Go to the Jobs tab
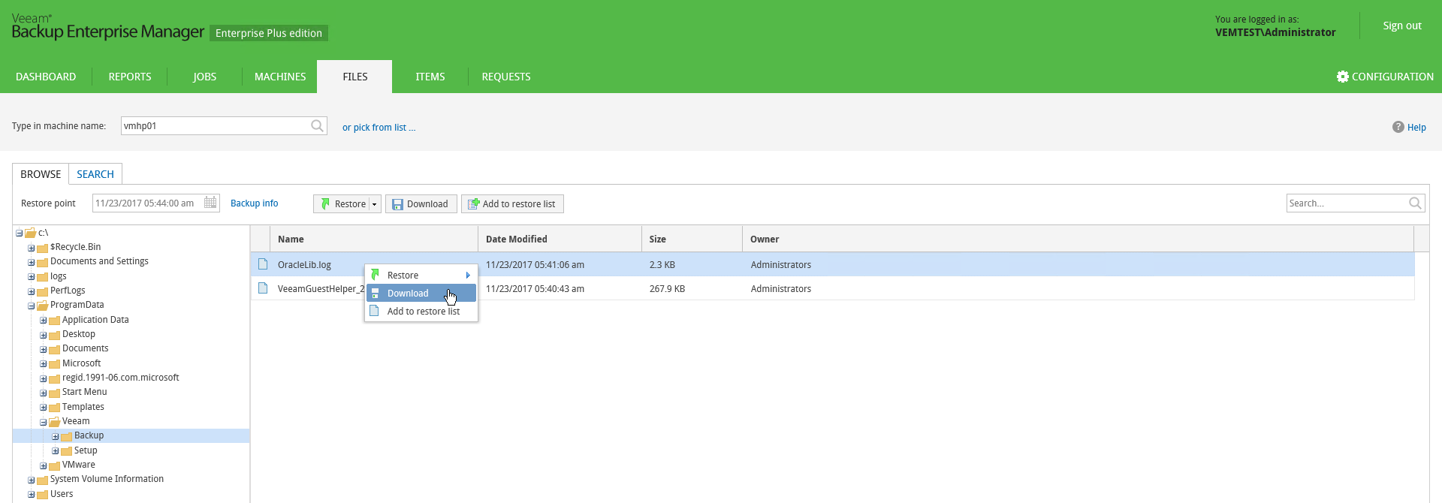This screenshot has height=503, width=1442. point(204,77)
